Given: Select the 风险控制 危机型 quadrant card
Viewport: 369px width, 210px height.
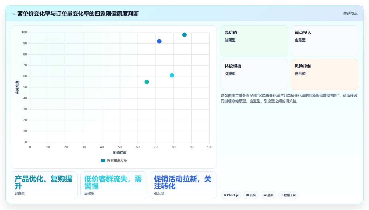Looking at the screenshot, I should coord(325,75).
